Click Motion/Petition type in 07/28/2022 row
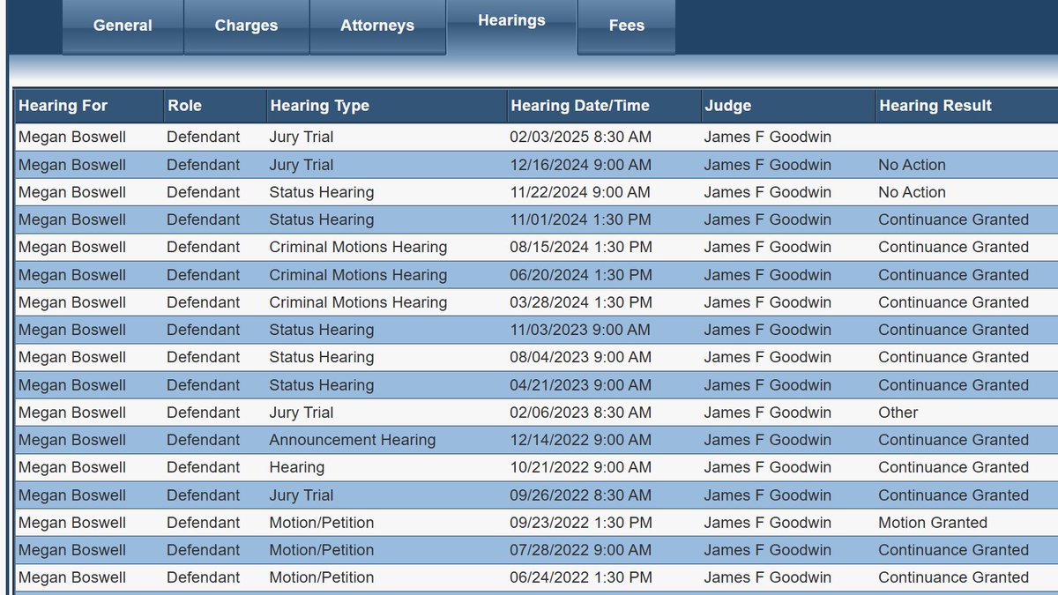Viewport: 1058px width, 595px height. pyautogui.click(x=322, y=550)
